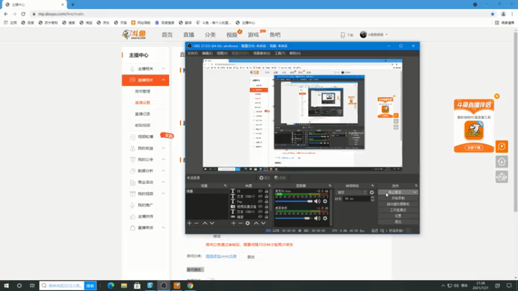
Task: Collapse the 主播相关 sidebar section chevron
Action: pos(163,69)
